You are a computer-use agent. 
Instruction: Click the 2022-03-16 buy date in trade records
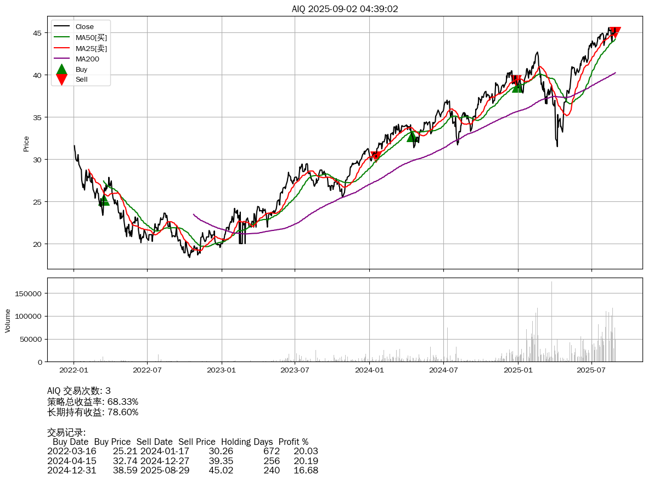coord(72,451)
